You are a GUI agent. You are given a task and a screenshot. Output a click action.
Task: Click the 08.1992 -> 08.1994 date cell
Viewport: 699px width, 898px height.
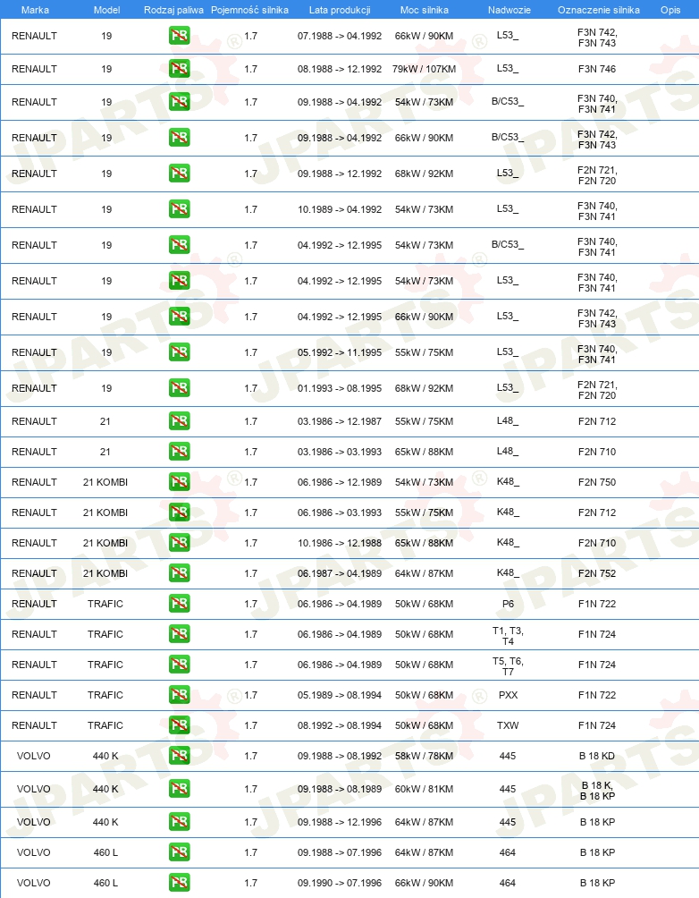pyautogui.click(x=340, y=724)
